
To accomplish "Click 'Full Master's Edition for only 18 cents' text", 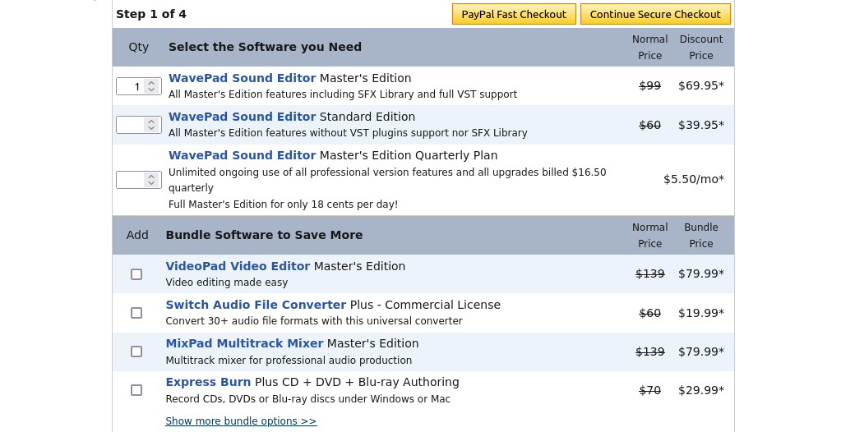I will click(x=283, y=205).
